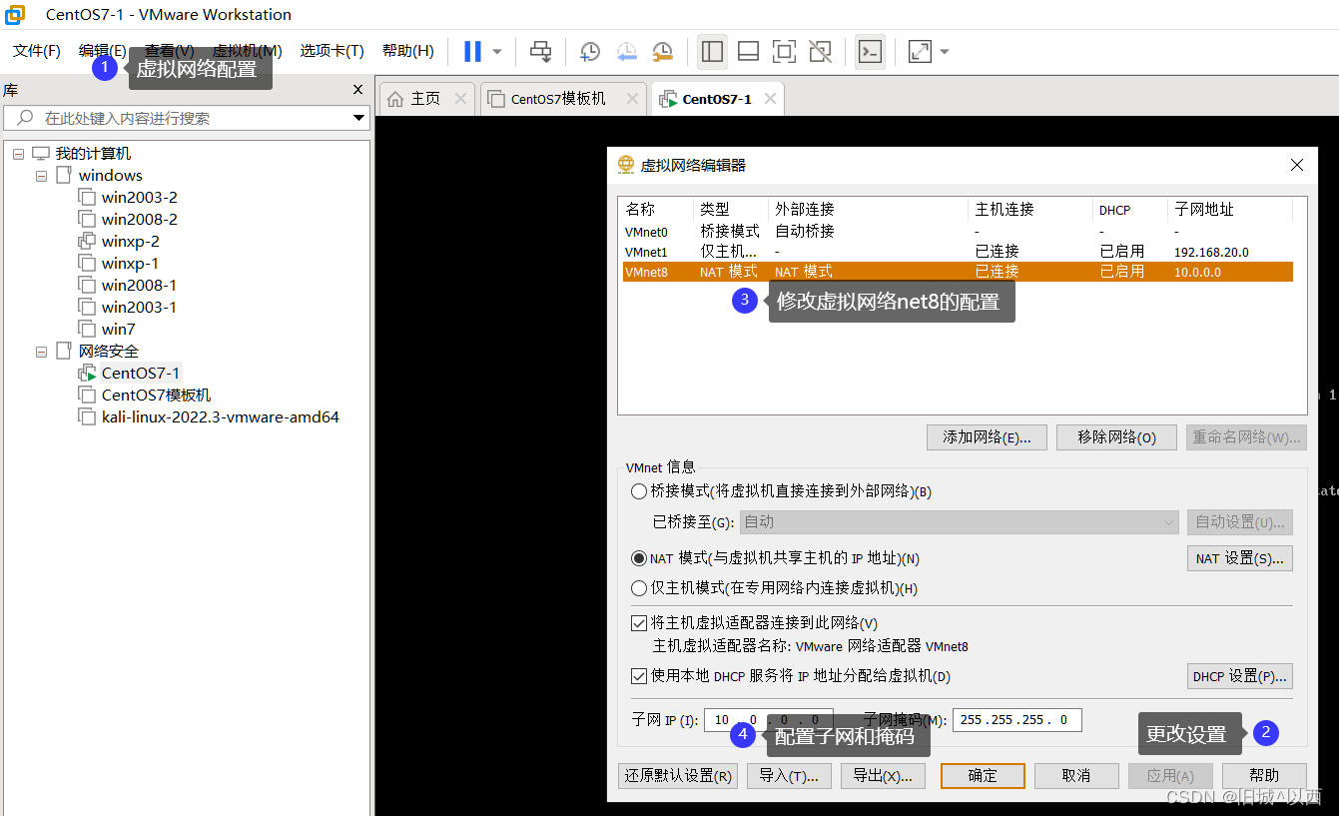Select the NAT 模式 radio button

(638, 557)
